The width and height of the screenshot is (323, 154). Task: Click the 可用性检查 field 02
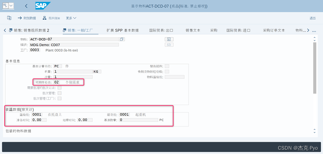(x=56, y=82)
